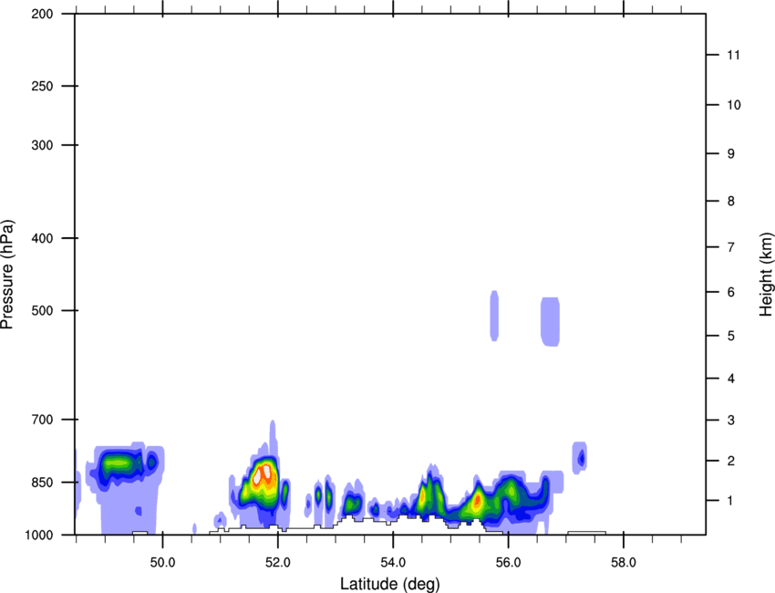This screenshot has height=593, width=775.
Task: Click the 4 km height label
Action: point(731,379)
